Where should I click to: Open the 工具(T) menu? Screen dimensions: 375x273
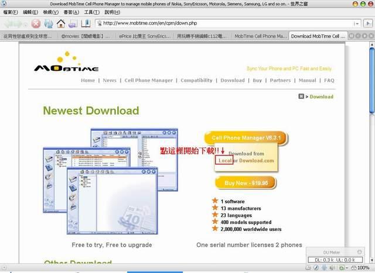(92, 12)
